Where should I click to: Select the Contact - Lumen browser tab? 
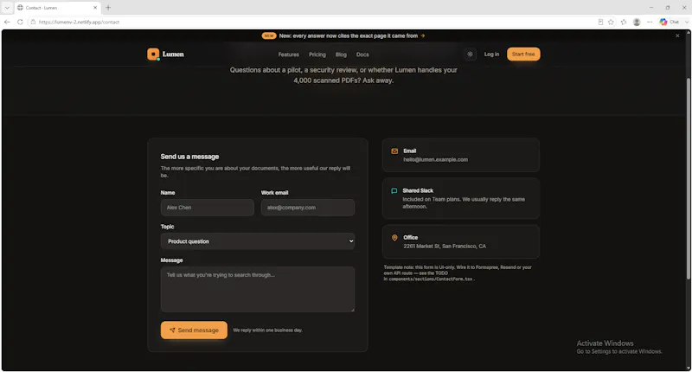tap(57, 8)
